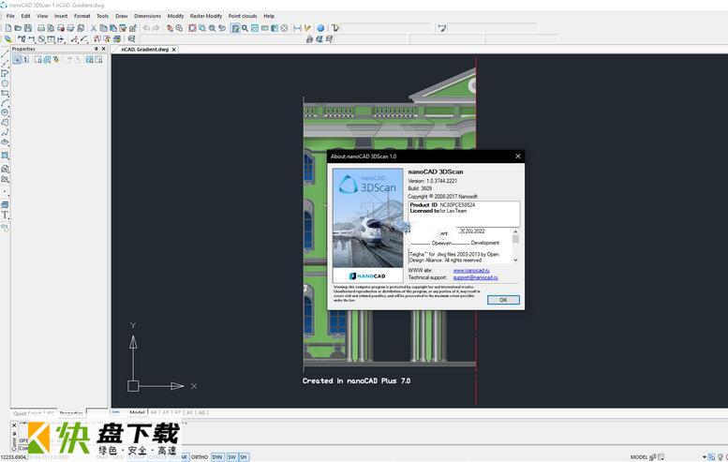This screenshot has width=728, height=462.
Task: Click the Product ID license text box
Action: coord(465,214)
